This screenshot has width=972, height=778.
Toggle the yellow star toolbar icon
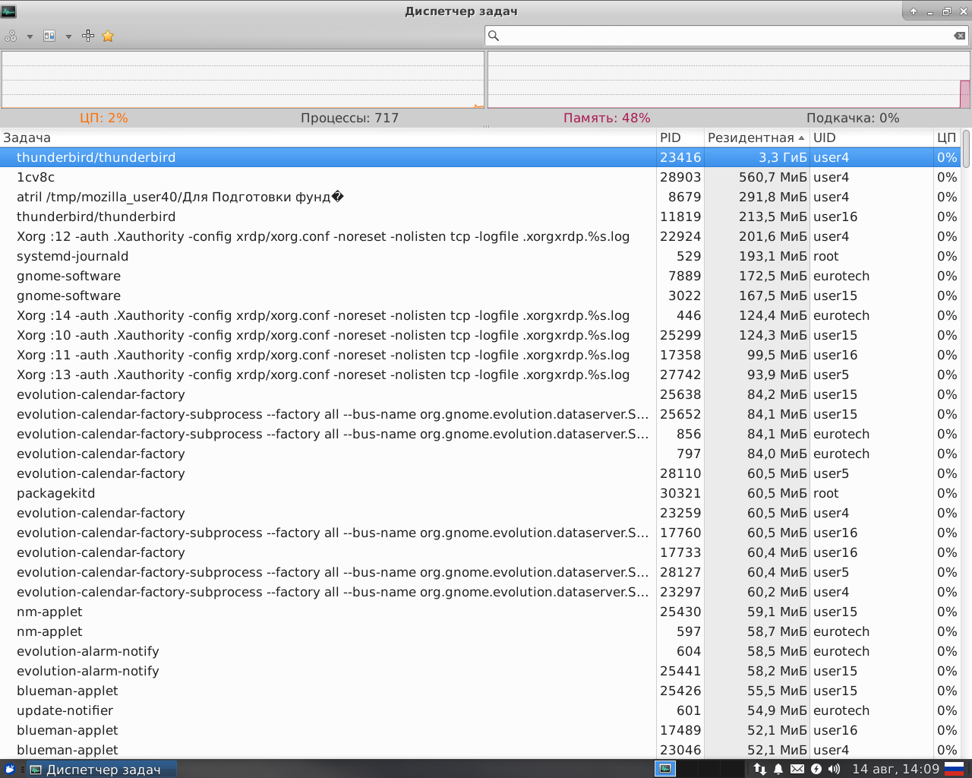(x=108, y=36)
